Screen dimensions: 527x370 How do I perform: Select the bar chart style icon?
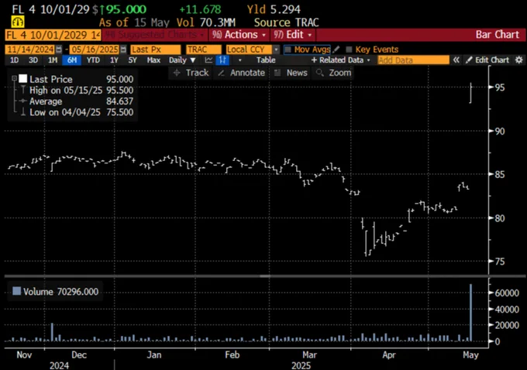click(222, 60)
